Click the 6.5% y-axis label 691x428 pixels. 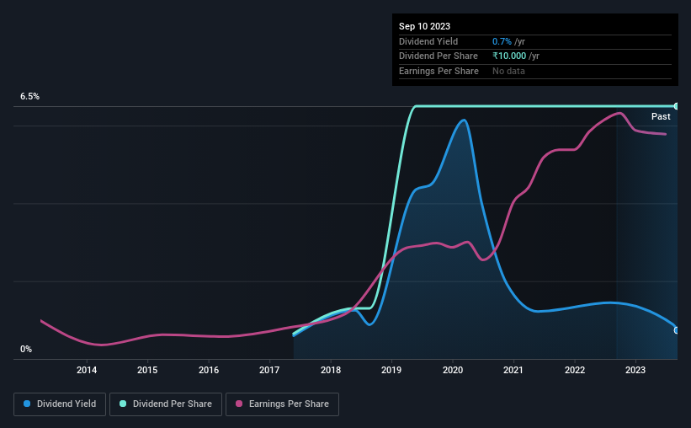30,96
